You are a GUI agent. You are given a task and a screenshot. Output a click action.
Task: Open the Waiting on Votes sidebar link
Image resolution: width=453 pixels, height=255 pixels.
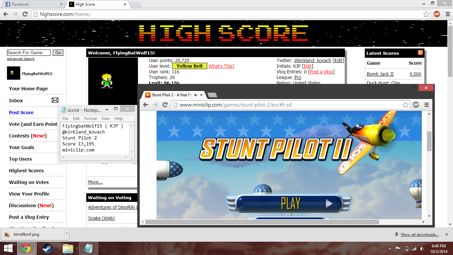(29, 182)
